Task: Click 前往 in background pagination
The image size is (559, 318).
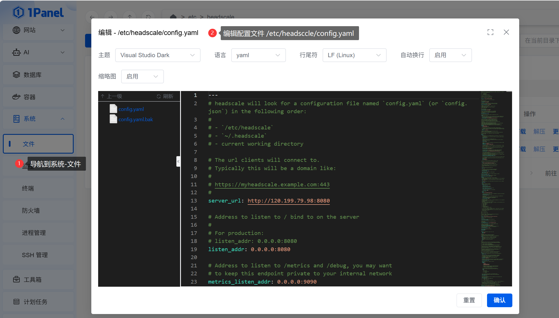Action: (551, 173)
